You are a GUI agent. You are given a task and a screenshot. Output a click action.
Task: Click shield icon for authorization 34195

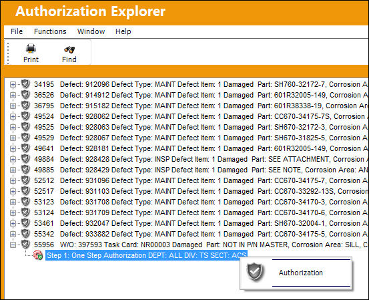point(25,84)
